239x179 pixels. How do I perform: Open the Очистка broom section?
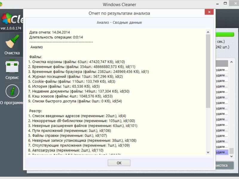click(x=12, y=44)
